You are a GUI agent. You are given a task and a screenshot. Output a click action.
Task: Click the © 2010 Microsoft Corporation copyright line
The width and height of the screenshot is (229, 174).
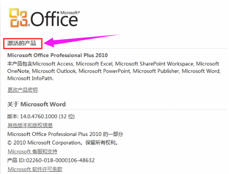pyautogui.click(x=63, y=143)
